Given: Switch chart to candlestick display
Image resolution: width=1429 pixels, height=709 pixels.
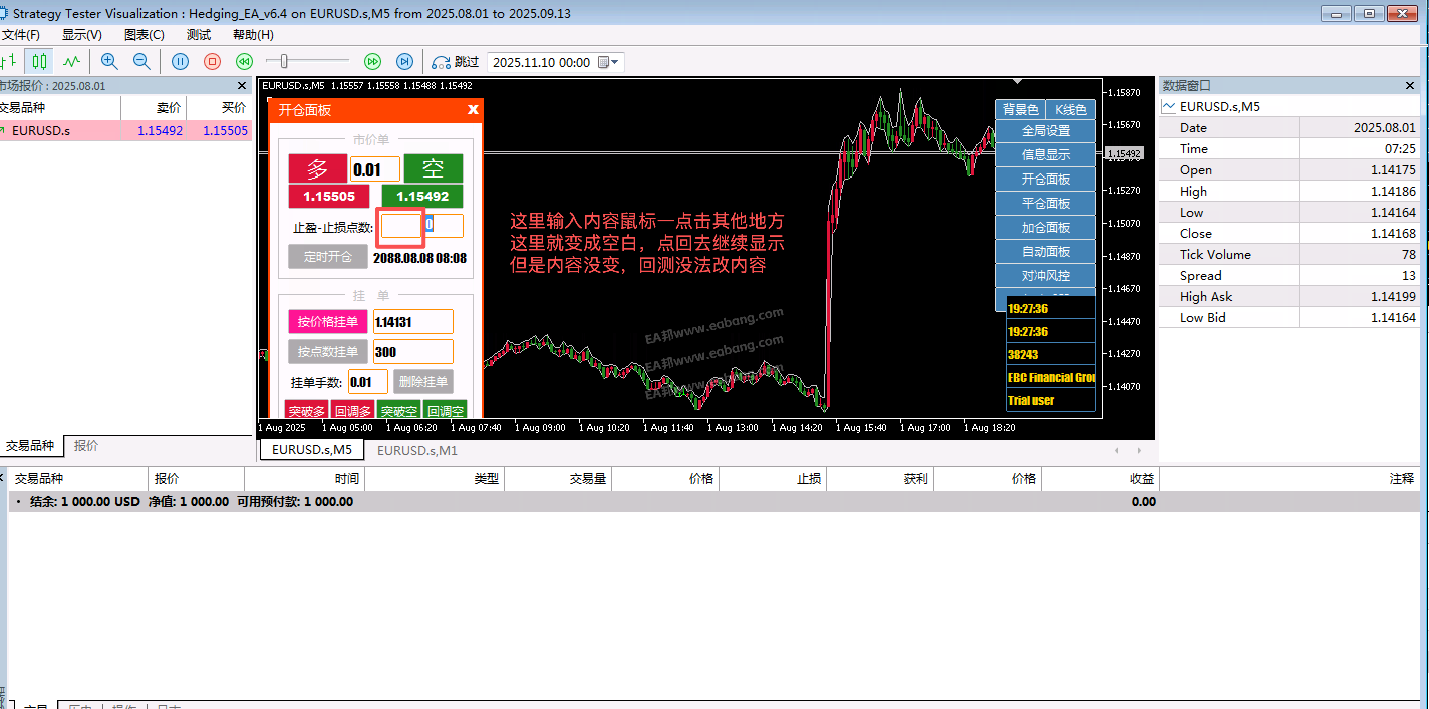Looking at the screenshot, I should tap(39, 62).
